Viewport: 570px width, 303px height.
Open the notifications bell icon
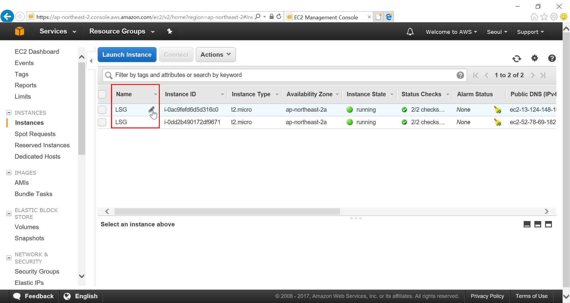[410, 31]
